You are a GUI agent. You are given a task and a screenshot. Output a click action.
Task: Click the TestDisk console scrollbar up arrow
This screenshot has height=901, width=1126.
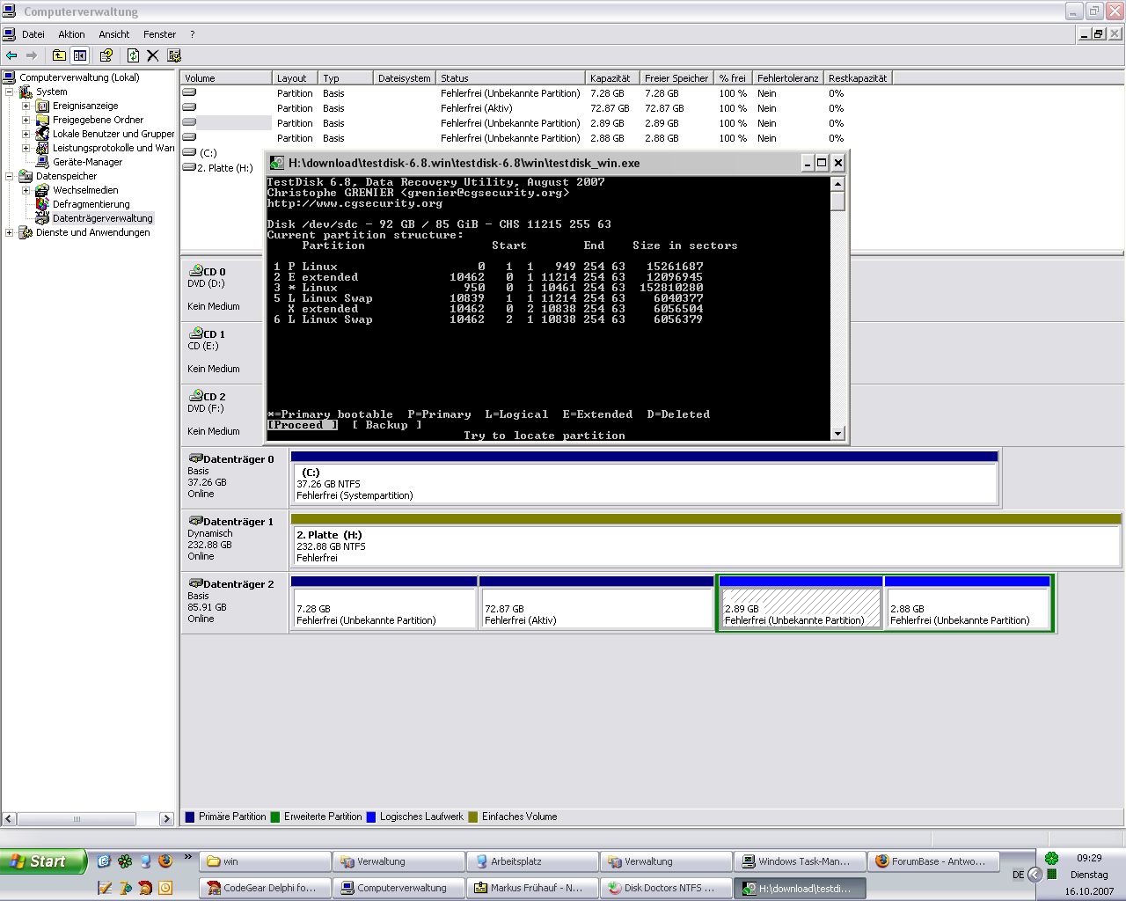pos(837,184)
